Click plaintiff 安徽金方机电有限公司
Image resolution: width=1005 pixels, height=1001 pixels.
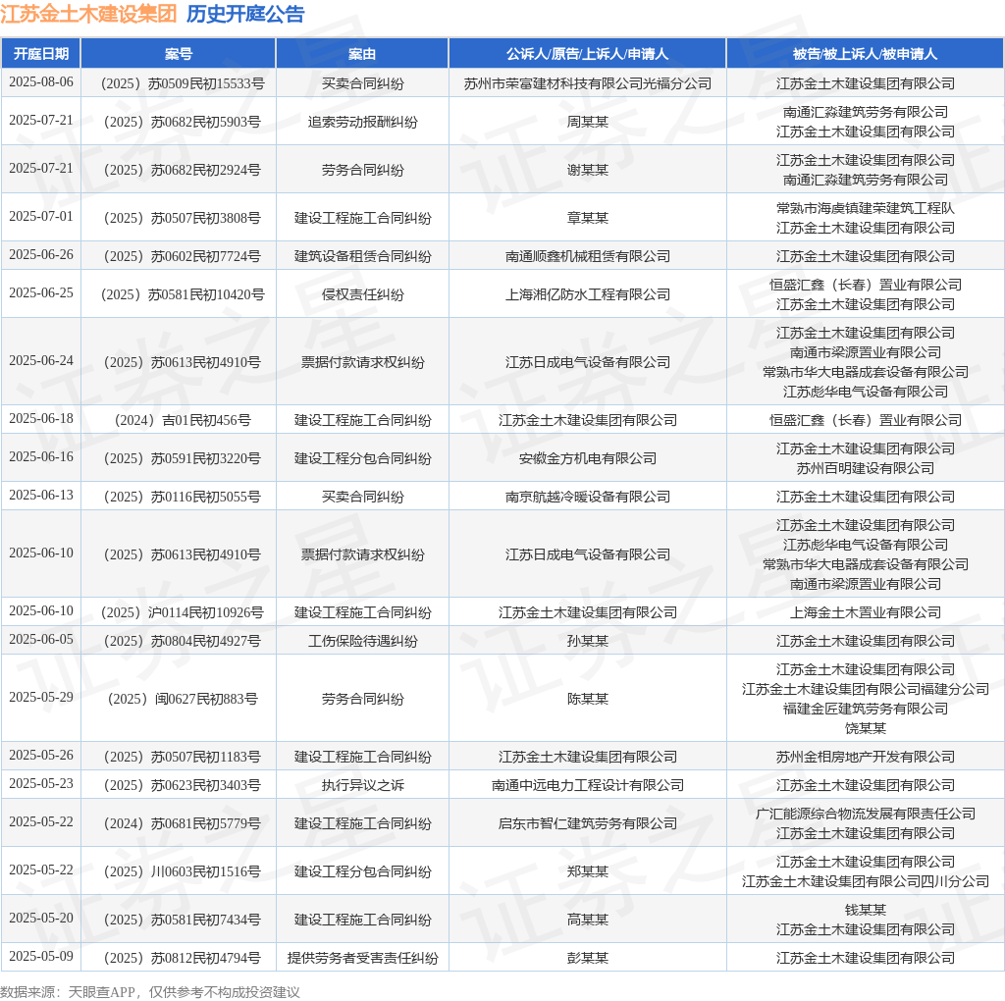587,459
